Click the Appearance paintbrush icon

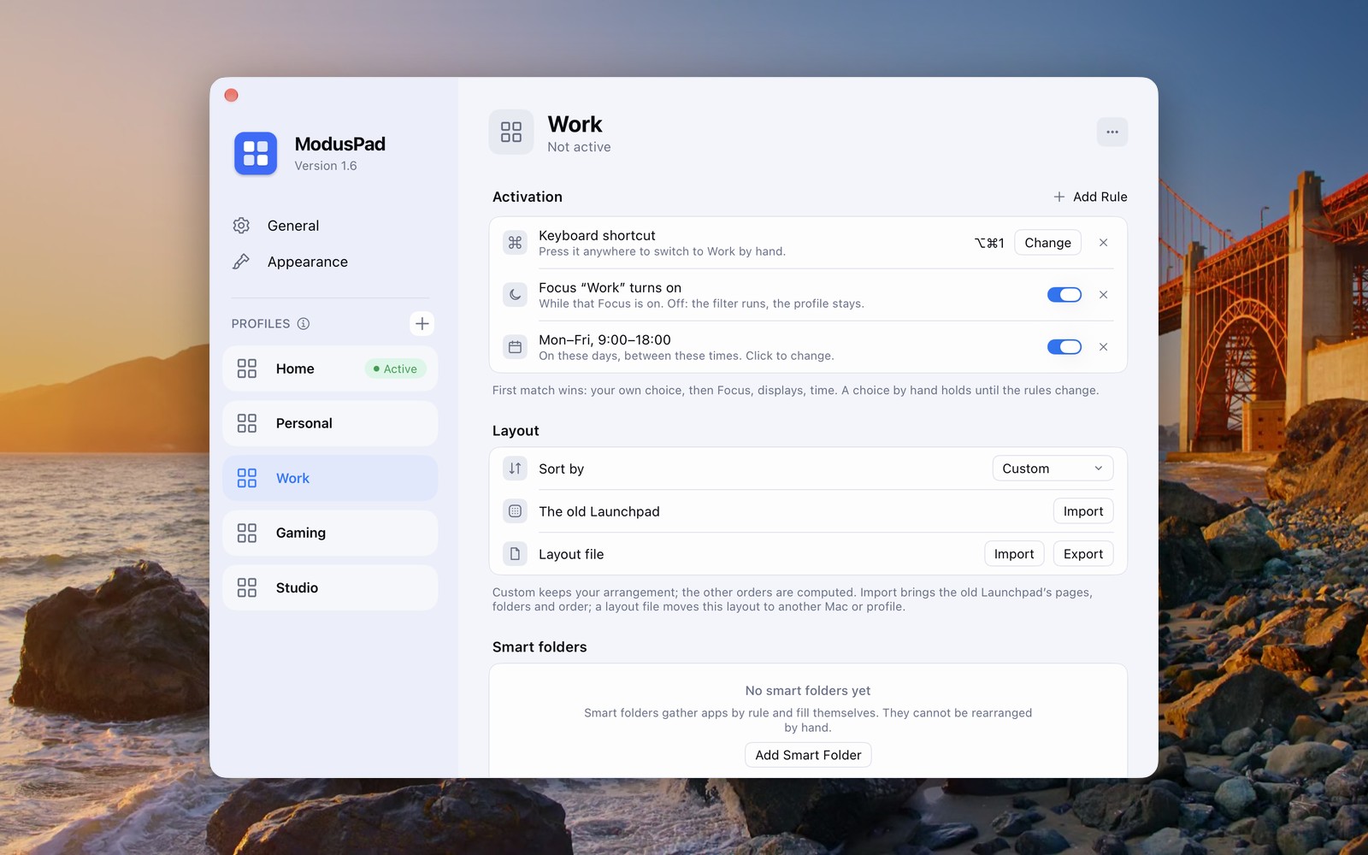241,262
